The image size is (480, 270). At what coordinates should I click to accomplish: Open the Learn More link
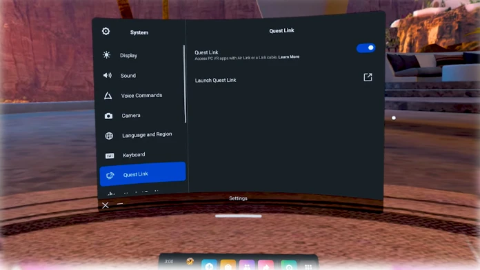pos(289,57)
